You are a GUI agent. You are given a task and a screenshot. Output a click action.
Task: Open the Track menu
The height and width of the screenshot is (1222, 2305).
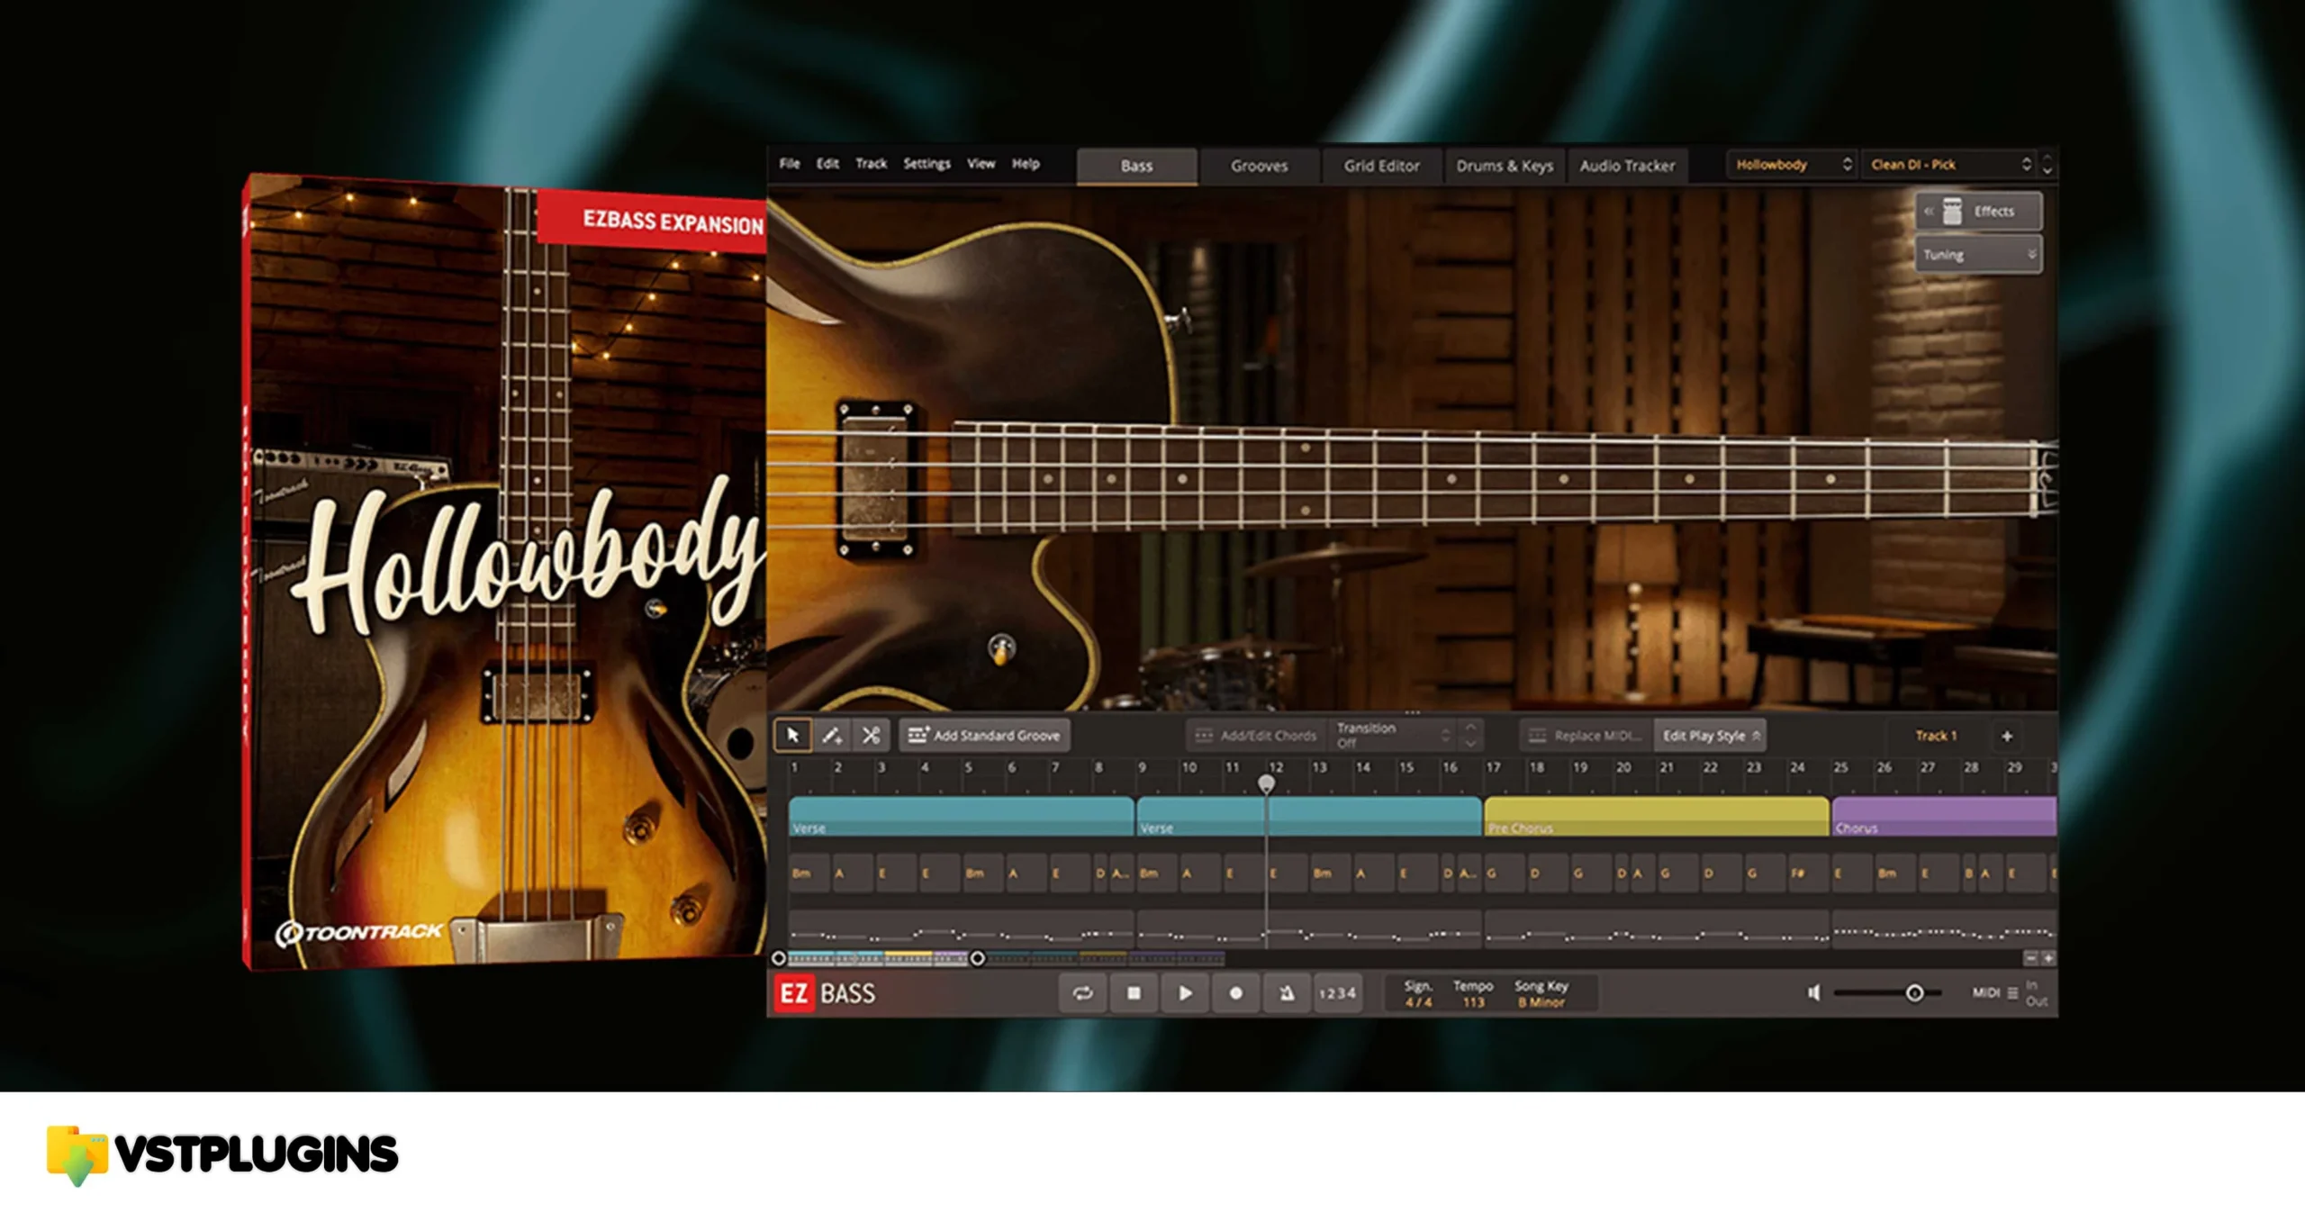pyautogui.click(x=871, y=163)
